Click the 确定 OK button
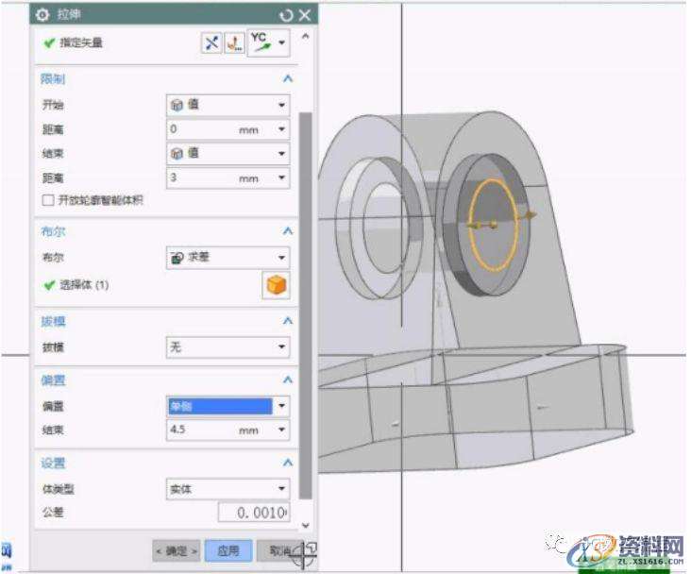The image size is (691, 574). click(177, 550)
